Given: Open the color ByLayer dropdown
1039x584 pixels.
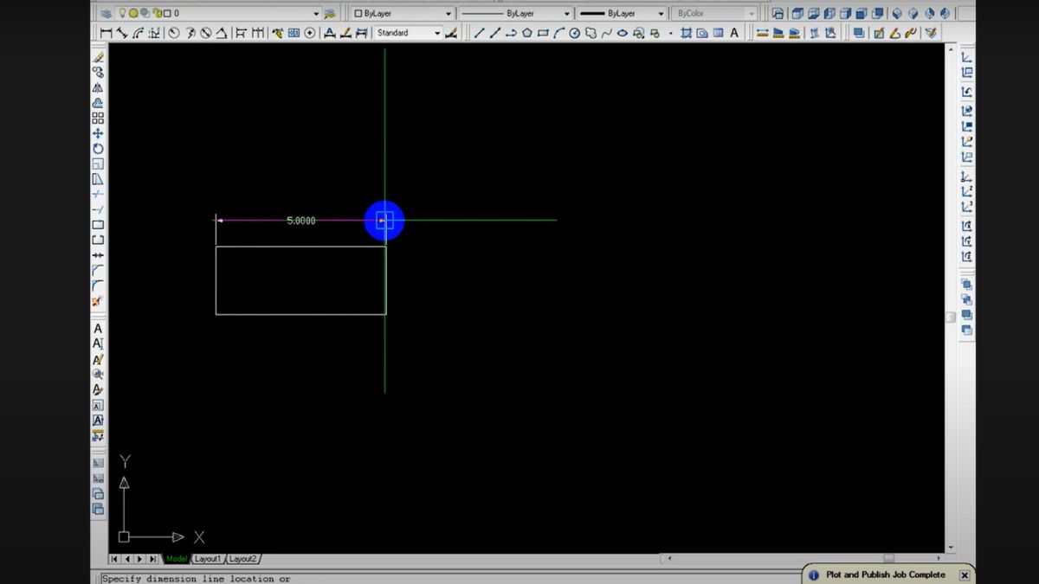Looking at the screenshot, I should point(448,14).
